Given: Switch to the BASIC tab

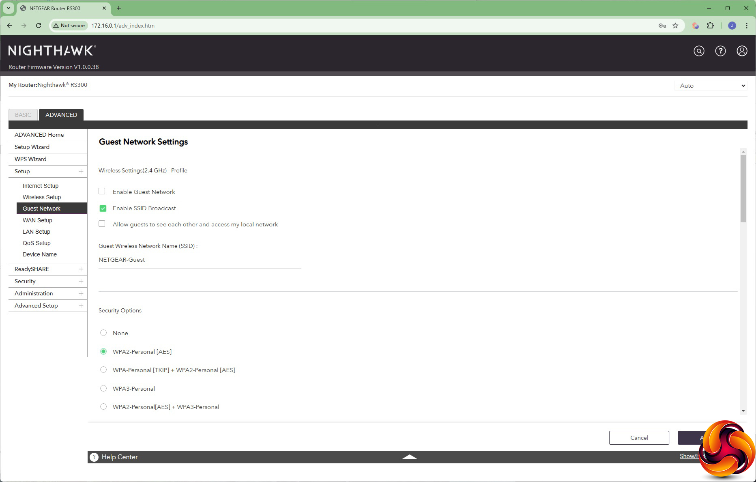Looking at the screenshot, I should 23,115.
